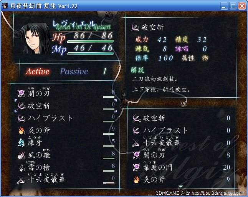The height and width of the screenshot is (197, 248).
Task: Click the 闇の刃 dark skill icon in left list
Action: [x=21, y=93]
